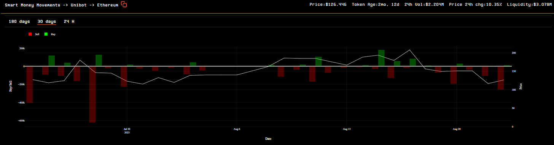
Task: Switch to the 180 days tab
Action: tap(19, 22)
